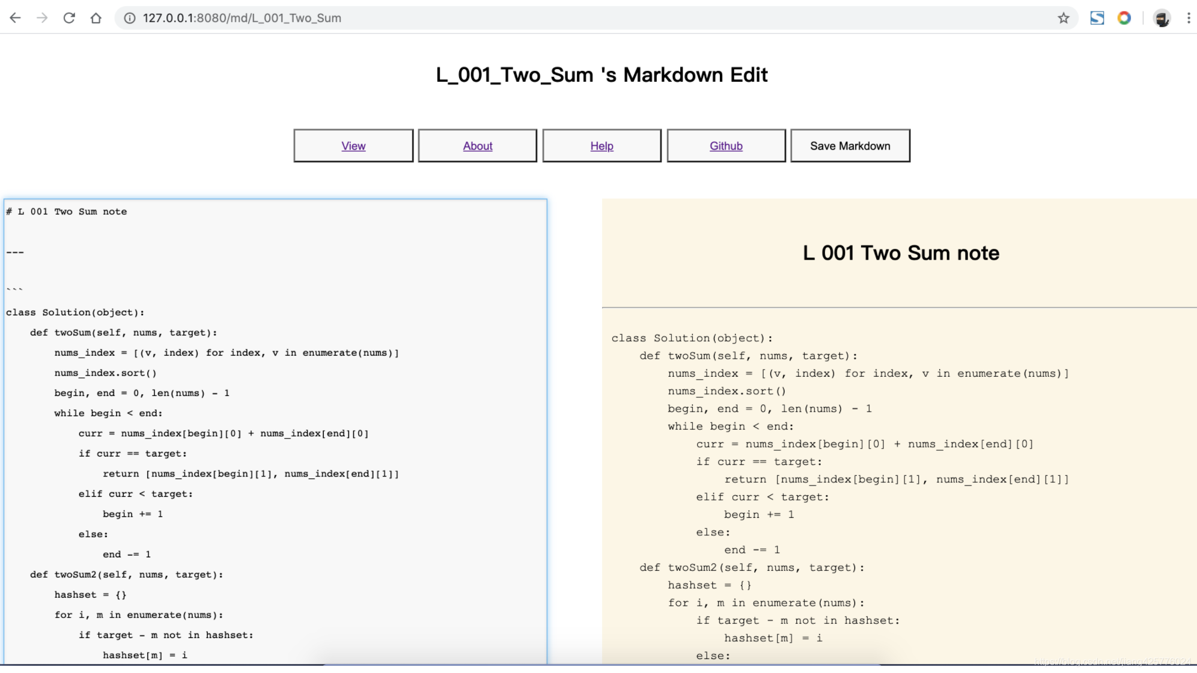Open the browser home page icon
The height and width of the screenshot is (673, 1197).
point(96,18)
